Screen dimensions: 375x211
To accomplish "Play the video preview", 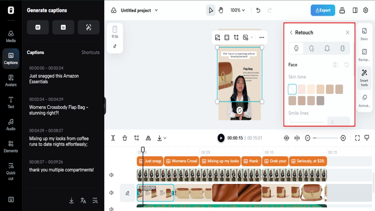I will point(221,138).
